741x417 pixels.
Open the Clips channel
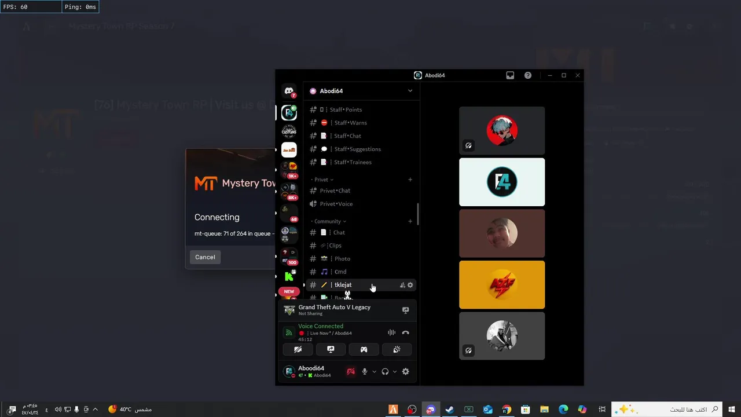tap(360, 246)
